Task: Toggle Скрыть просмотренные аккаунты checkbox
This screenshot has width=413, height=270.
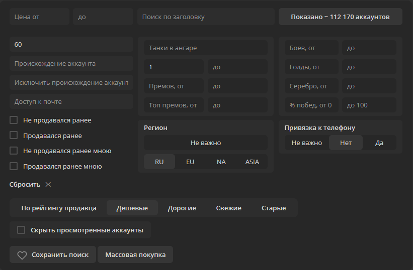Action: pyautogui.click(x=21, y=230)
